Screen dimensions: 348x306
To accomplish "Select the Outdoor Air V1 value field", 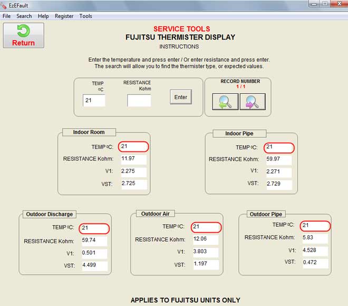I will pos(205,252).
